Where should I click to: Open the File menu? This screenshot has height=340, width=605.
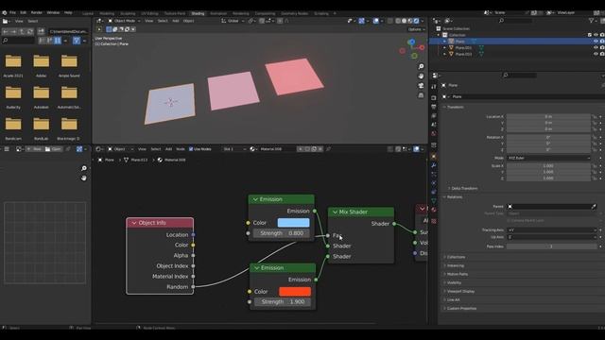pyautogui.click(x=12, y=12)
